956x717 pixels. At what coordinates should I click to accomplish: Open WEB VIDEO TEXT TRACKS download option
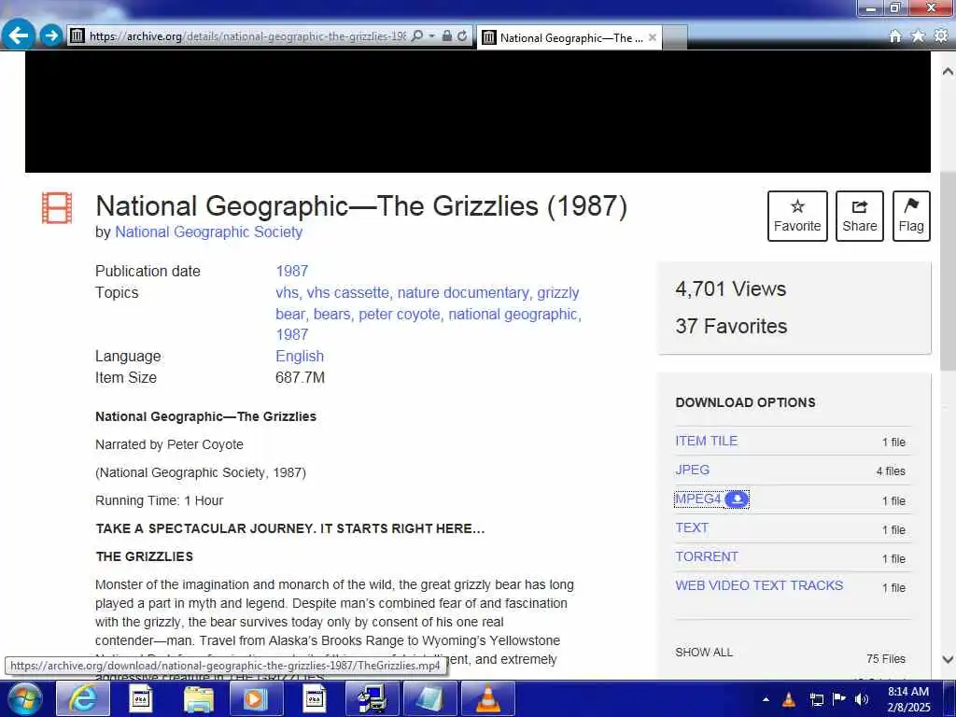(759, 586)
